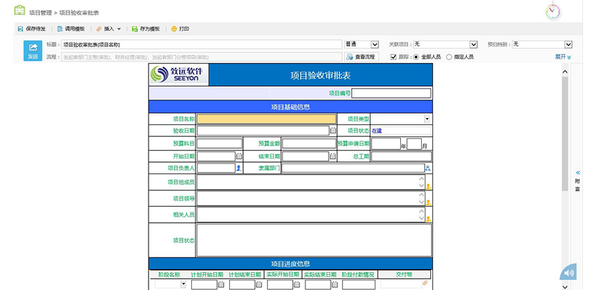This screenshot has width=590, height=290.
Task: Click the 标题 title input field
Action: [202, 44]
